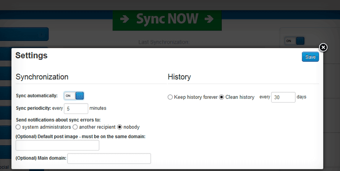The height and width of the screenshot is (171, 340).
Task: Choose the Clean history option
Action: pos(222,97)
